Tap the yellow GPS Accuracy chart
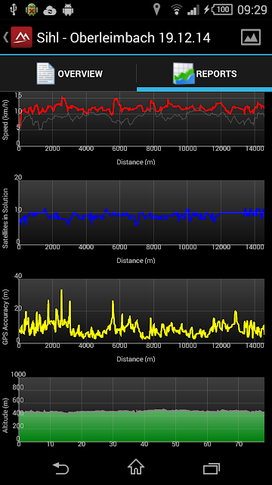 click(x=141, y=311)
